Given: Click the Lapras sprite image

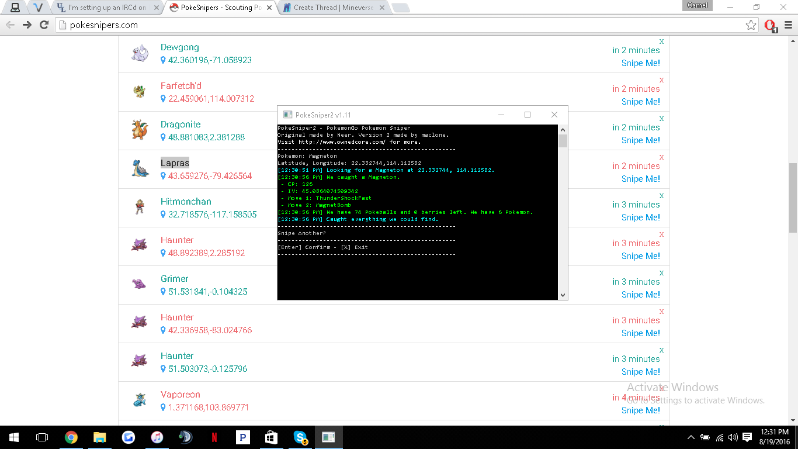Looking at the screenshot, I should [140, 169].
